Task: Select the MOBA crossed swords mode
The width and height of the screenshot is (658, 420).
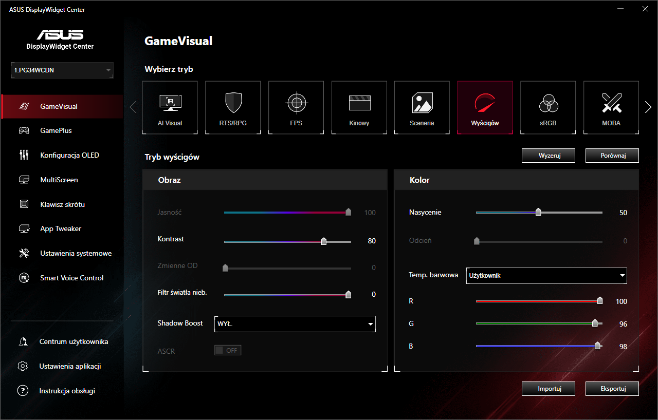Action: pos(611,107)
